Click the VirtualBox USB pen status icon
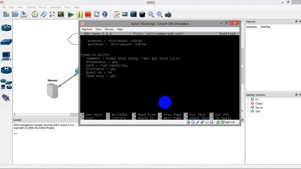 198,122
